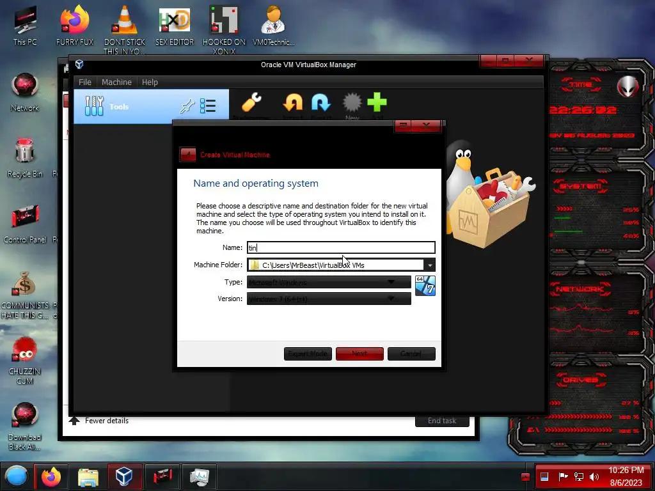The height and width of the screenshot is (491, 655).
Task: Click the DRIVES gadget header
Action: (x=580, y=380)
